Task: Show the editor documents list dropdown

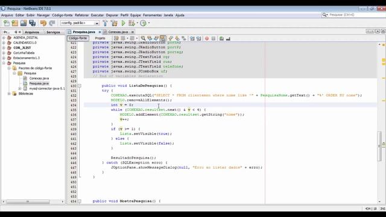Action: (x=378, y=31)
